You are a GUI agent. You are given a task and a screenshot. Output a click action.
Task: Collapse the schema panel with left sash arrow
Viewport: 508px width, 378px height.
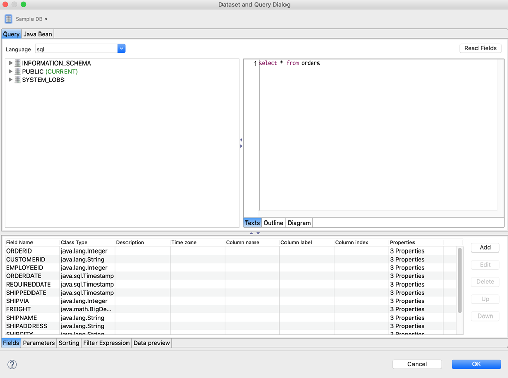pyautogui.click(x=241, y=140)
